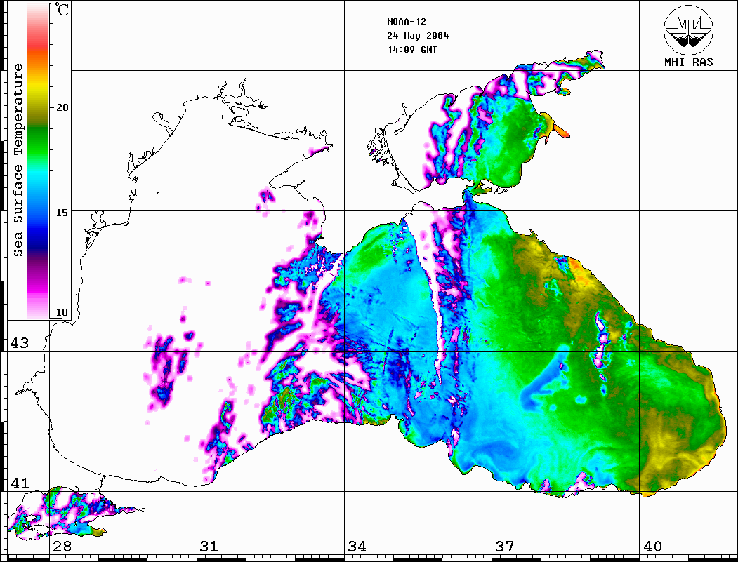Click longitude label '34'
The width and height of the screenshot is (738, 562).
tap(357, 546)
